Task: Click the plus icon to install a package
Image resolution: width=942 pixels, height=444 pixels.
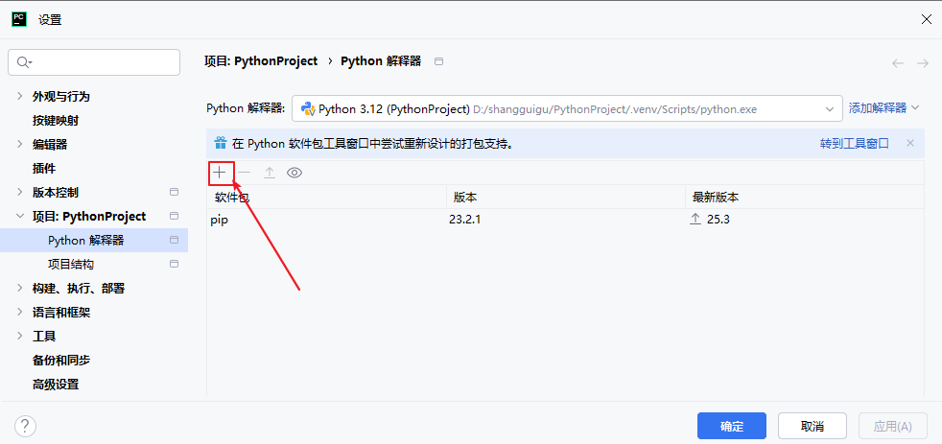Action: click(220, 173)
